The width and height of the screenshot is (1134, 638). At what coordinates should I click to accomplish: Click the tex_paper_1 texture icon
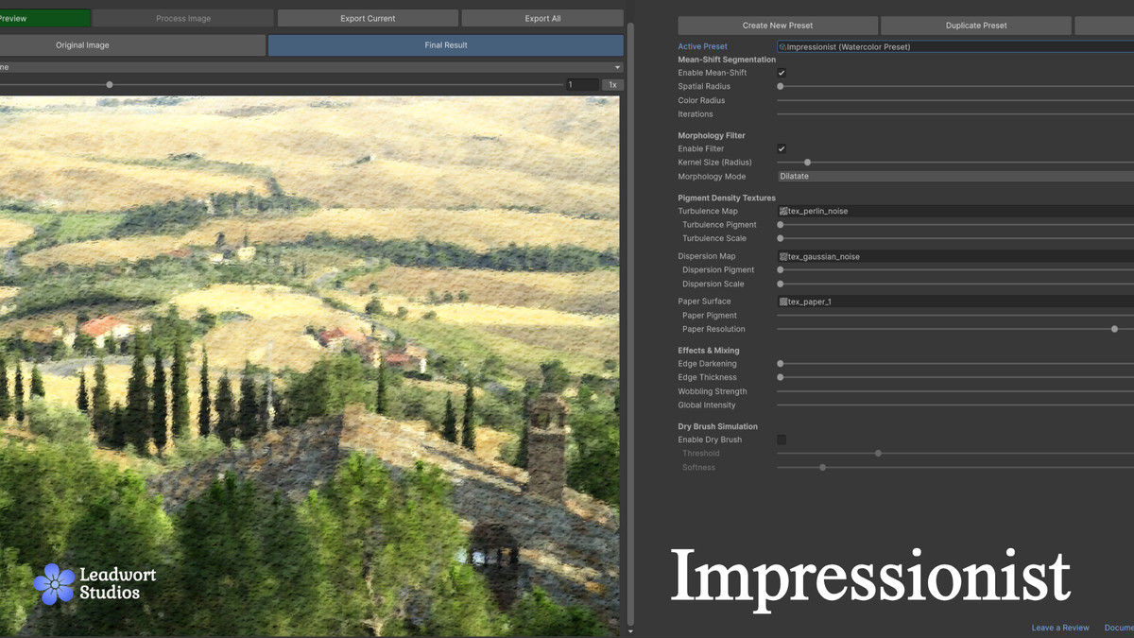coord(783,302)
